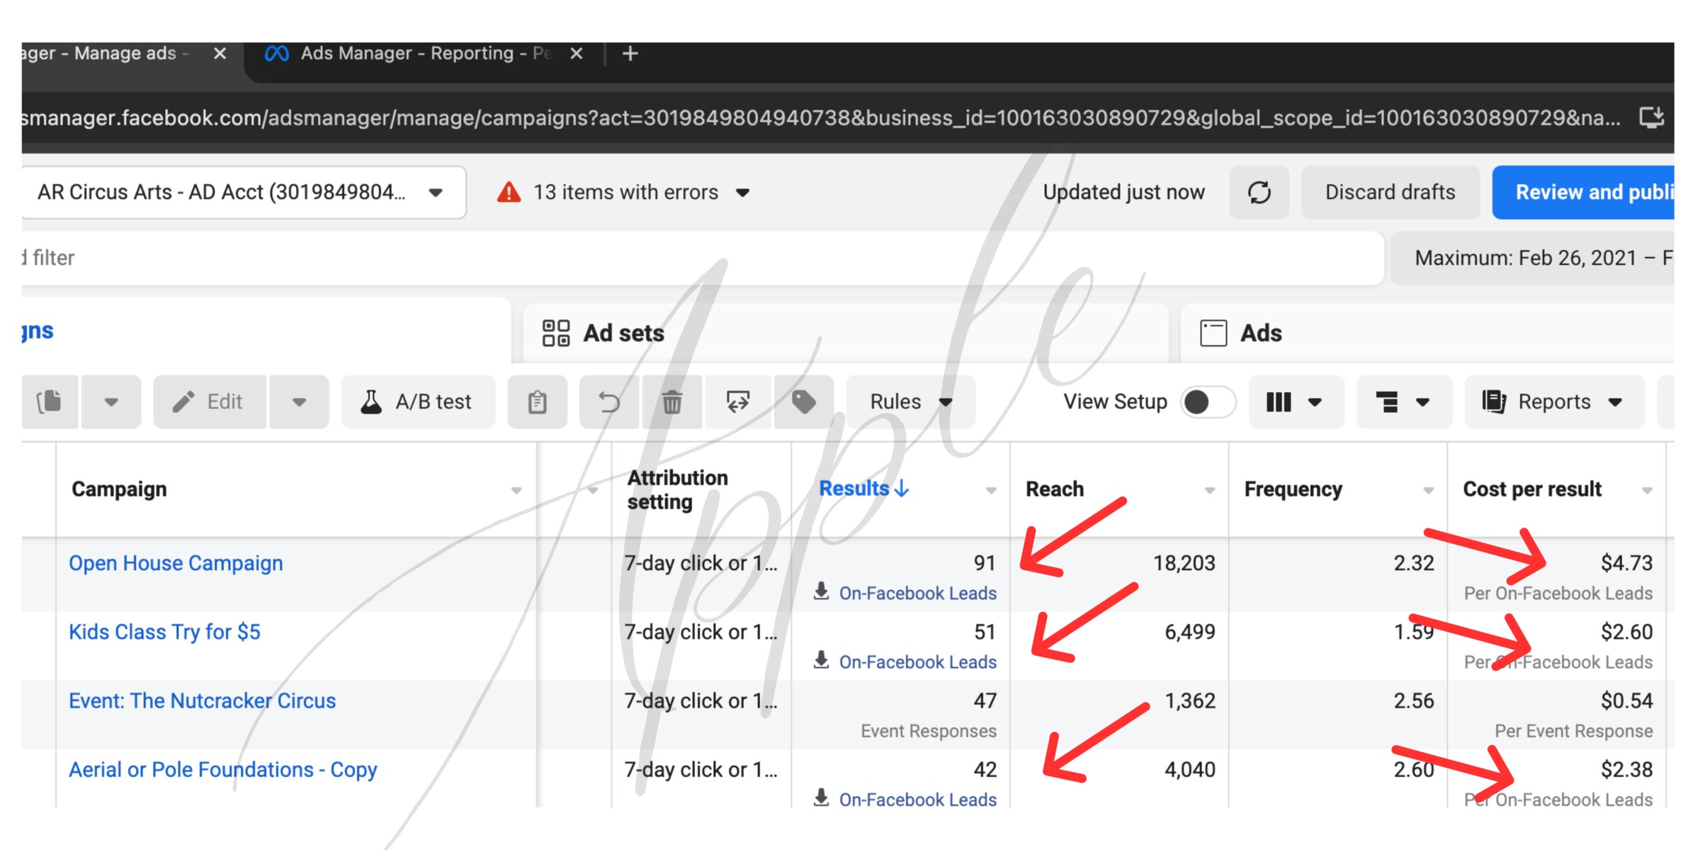Click the Attribution setting column header
The width and height of the screenshot is (1700, 850).
(x=677, y=489)
